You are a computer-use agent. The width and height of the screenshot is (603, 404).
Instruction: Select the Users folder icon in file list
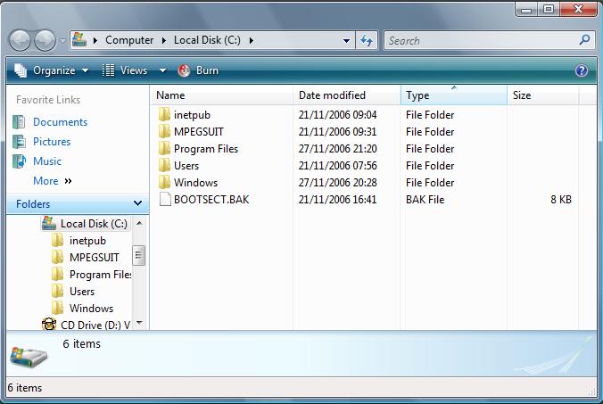point(164,165)
